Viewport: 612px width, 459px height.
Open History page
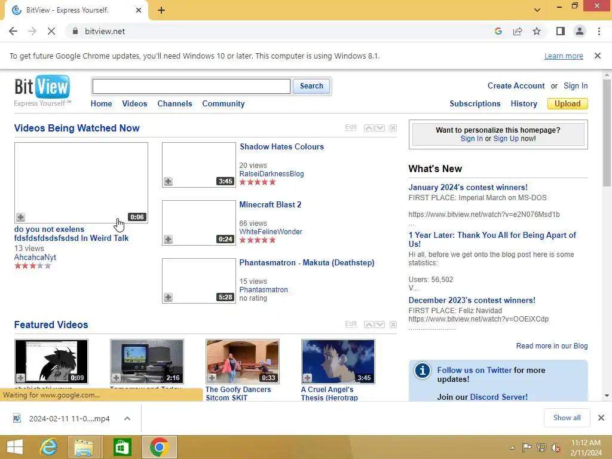pos(524,103)
